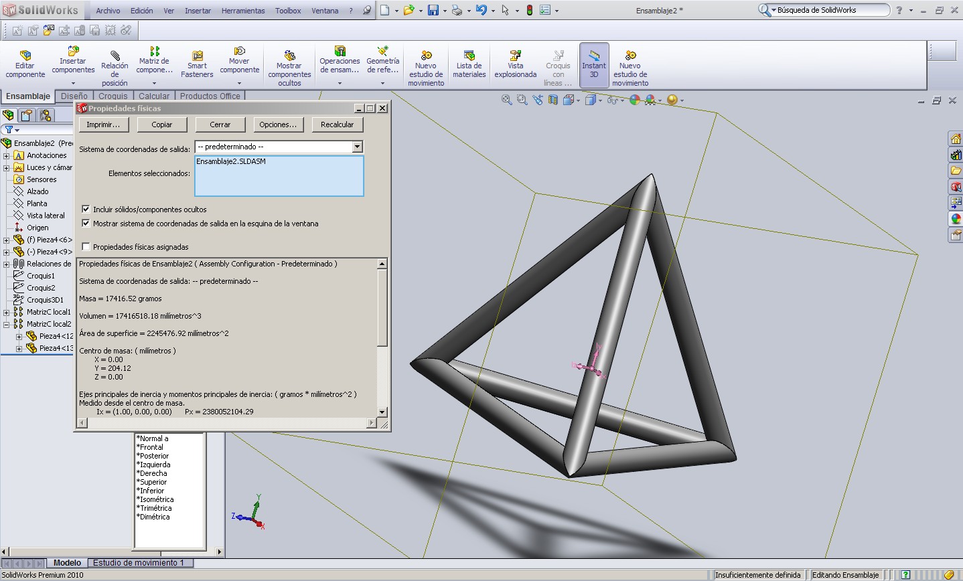Click the Vista explosionada icon
The width and height of the screenshot is (963, 581).
coord(515,56)
